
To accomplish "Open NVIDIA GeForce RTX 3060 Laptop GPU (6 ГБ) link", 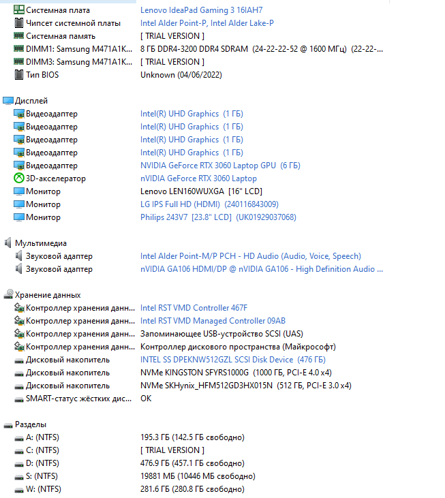I will (220, 166).
